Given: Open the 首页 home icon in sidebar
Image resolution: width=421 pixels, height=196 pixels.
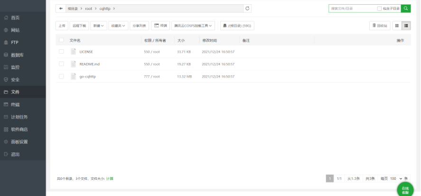Looking at the screenshot, I should click(x=6, y=18).
